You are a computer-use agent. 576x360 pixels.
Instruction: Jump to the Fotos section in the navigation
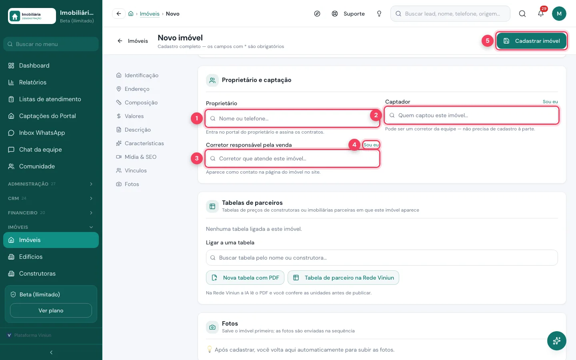click(x=128, y=184)
